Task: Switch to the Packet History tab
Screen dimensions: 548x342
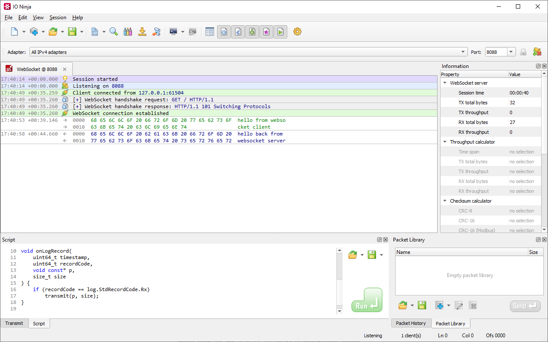Action: [x=411, y=323]
